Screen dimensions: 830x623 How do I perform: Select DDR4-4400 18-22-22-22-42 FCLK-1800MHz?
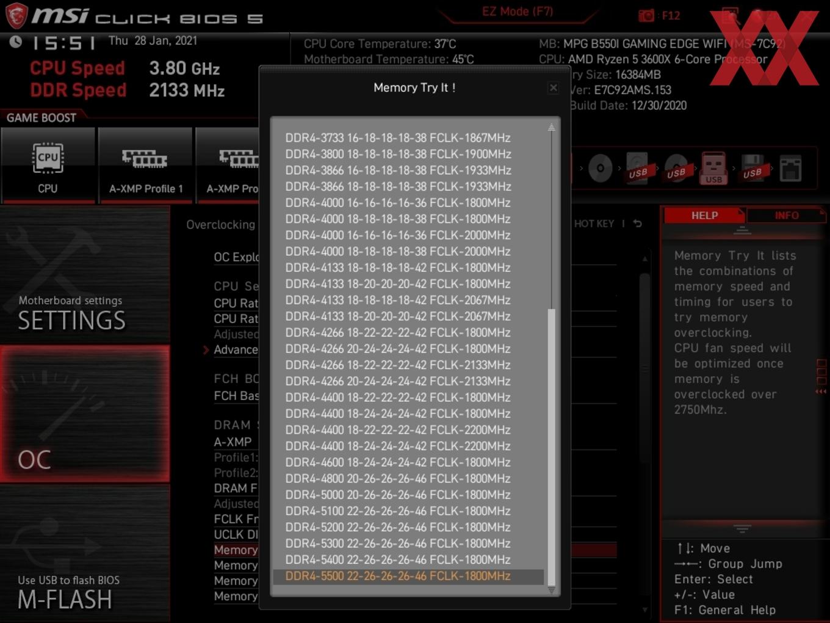coord(398,398)
